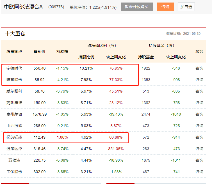The height and width of the screenshot is (186, 212).
Task: Select stock name 贵州茅台
Action: [14, 114]
